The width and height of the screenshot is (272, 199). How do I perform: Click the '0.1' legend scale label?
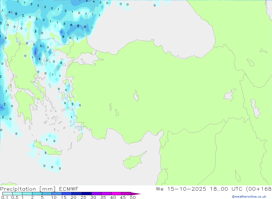coord(5,197)
